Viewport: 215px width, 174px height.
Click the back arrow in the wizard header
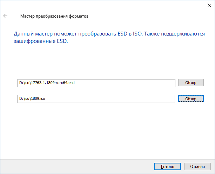pyautogui.click(x=5, y=16)
